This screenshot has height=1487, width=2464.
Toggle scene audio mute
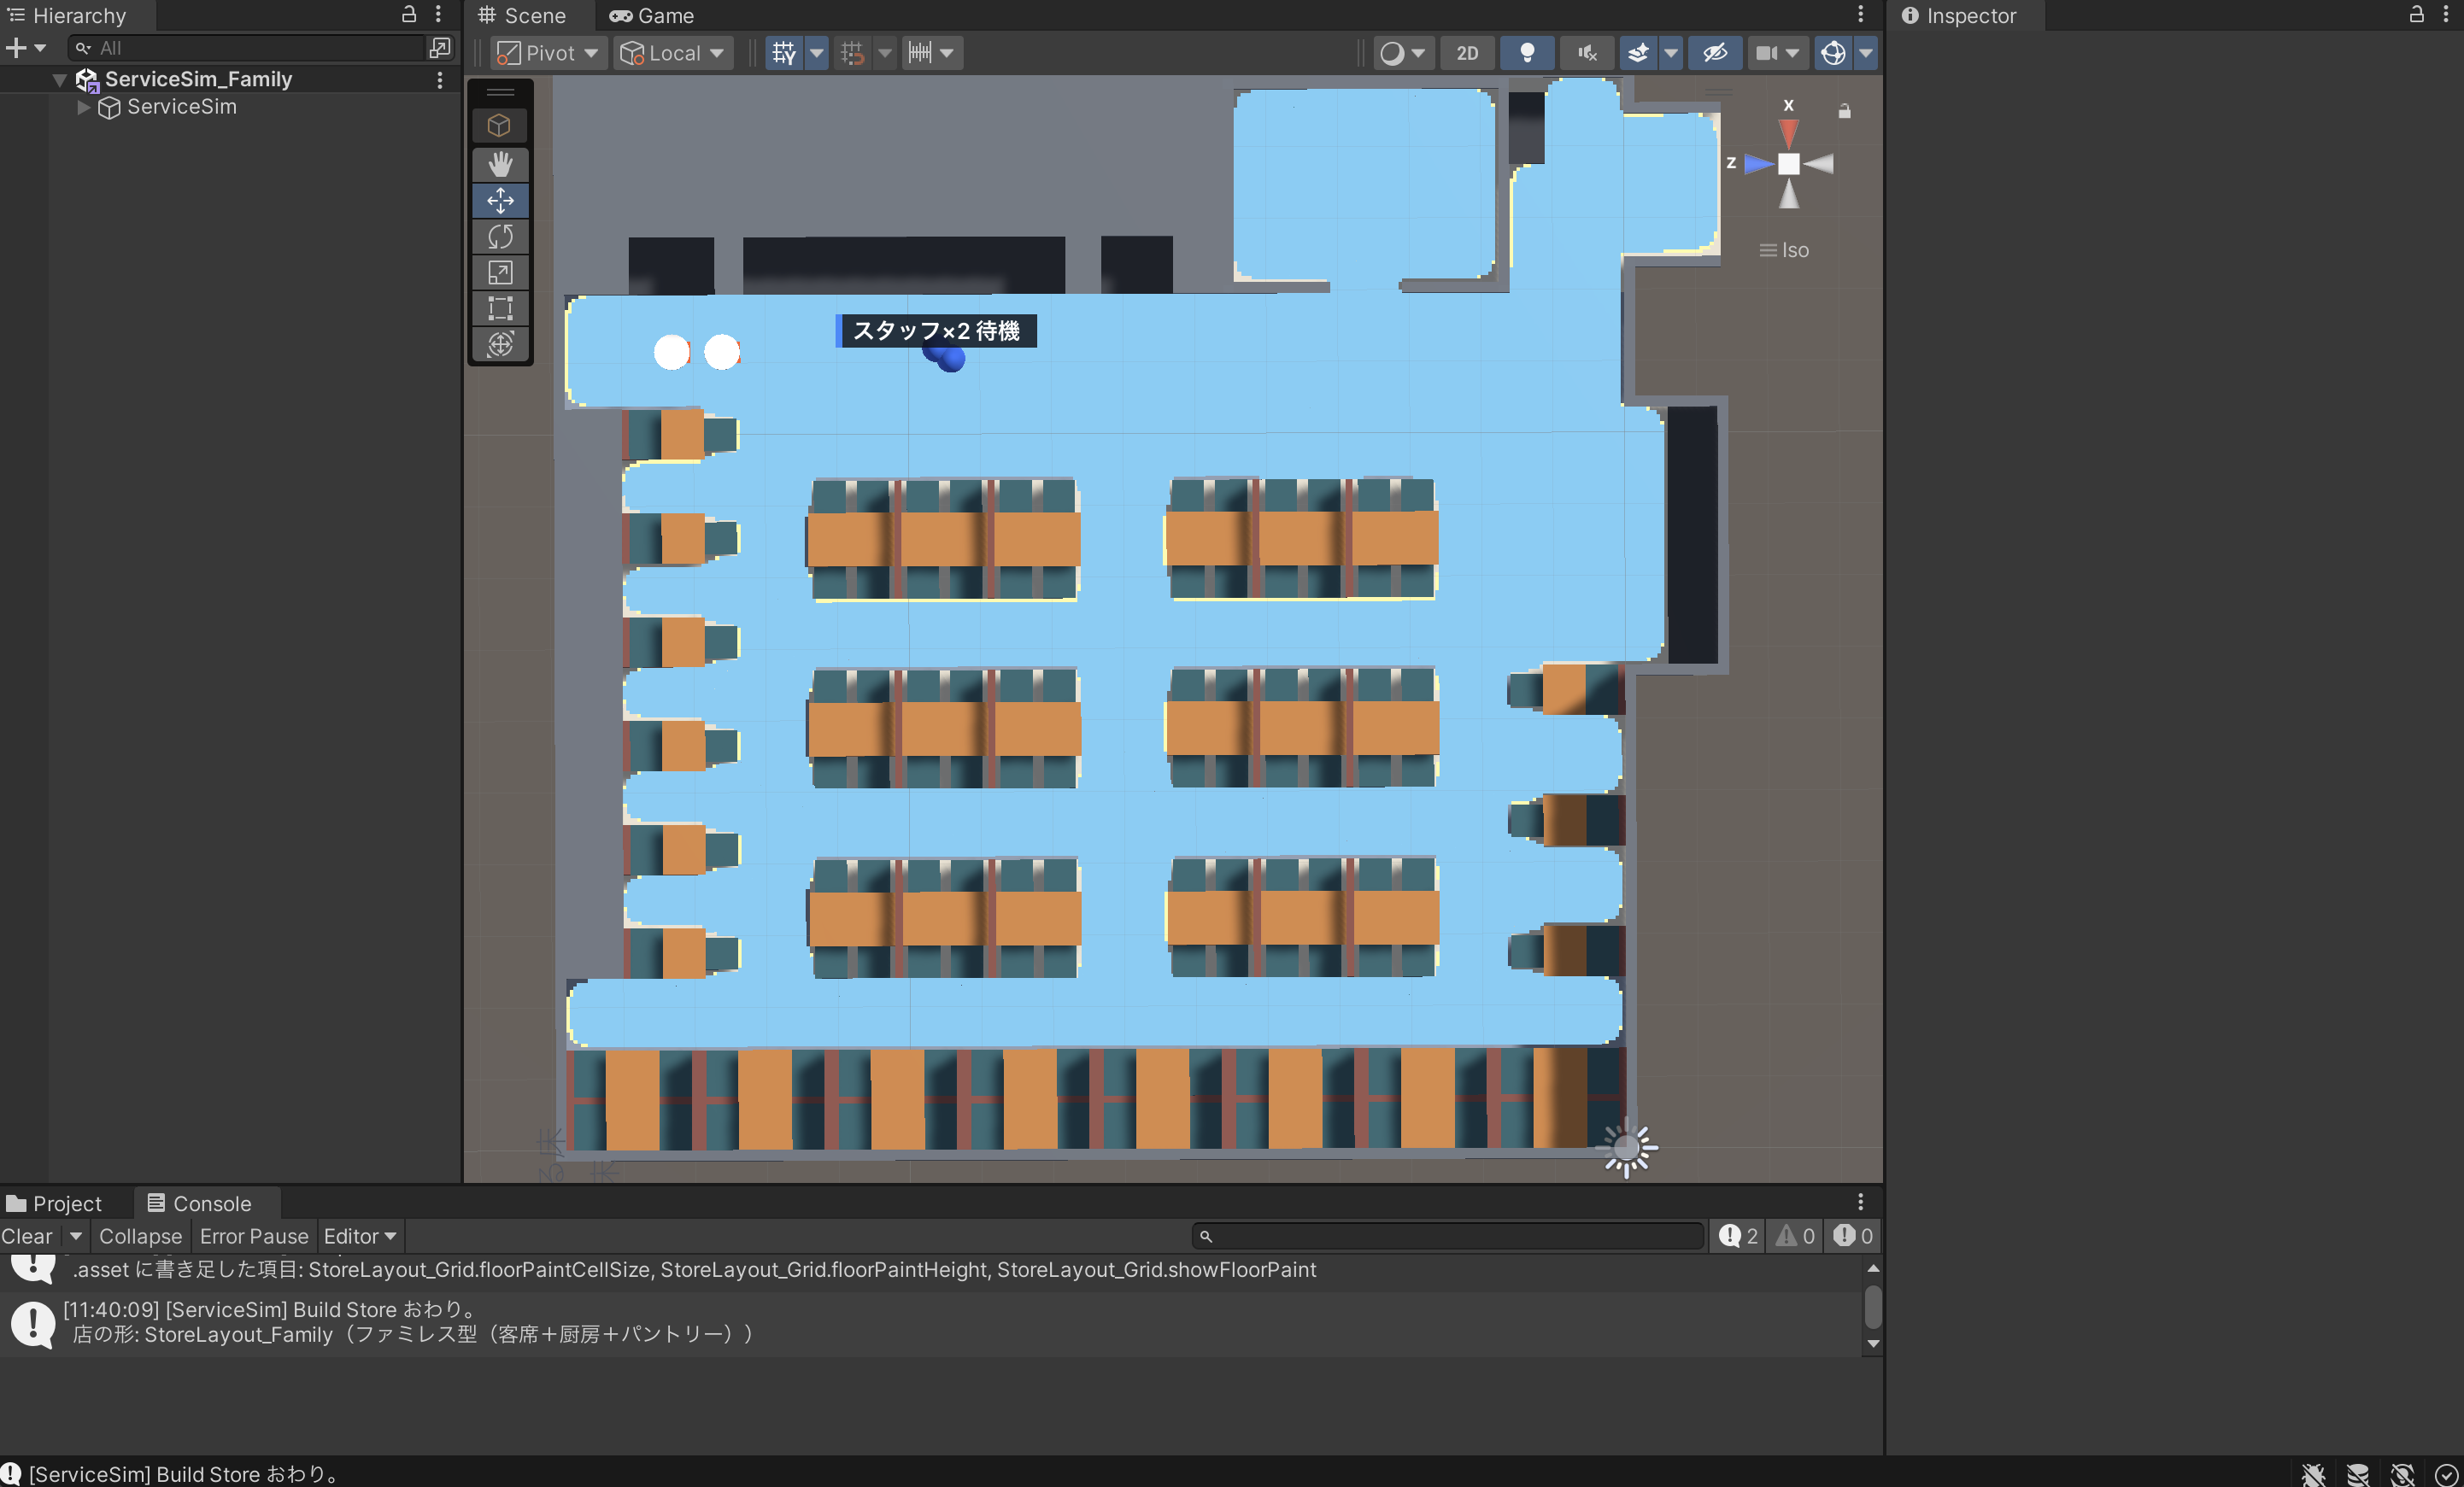[1587, 52]
